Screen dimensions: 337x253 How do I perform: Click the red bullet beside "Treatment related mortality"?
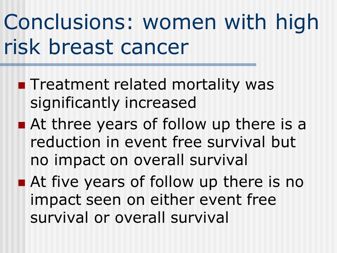(x=22, y=86)
